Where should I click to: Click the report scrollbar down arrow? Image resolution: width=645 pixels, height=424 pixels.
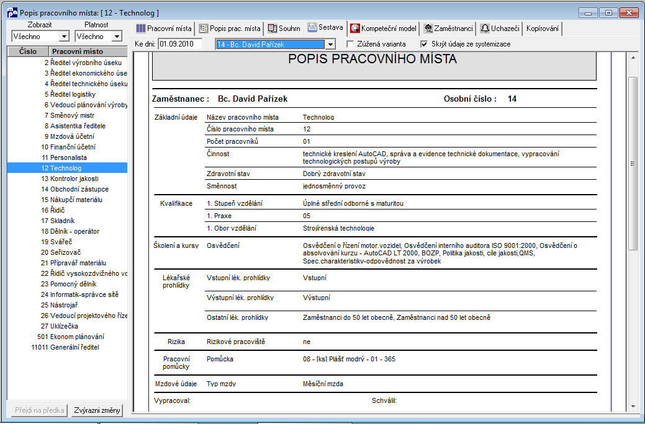(633, 407)
